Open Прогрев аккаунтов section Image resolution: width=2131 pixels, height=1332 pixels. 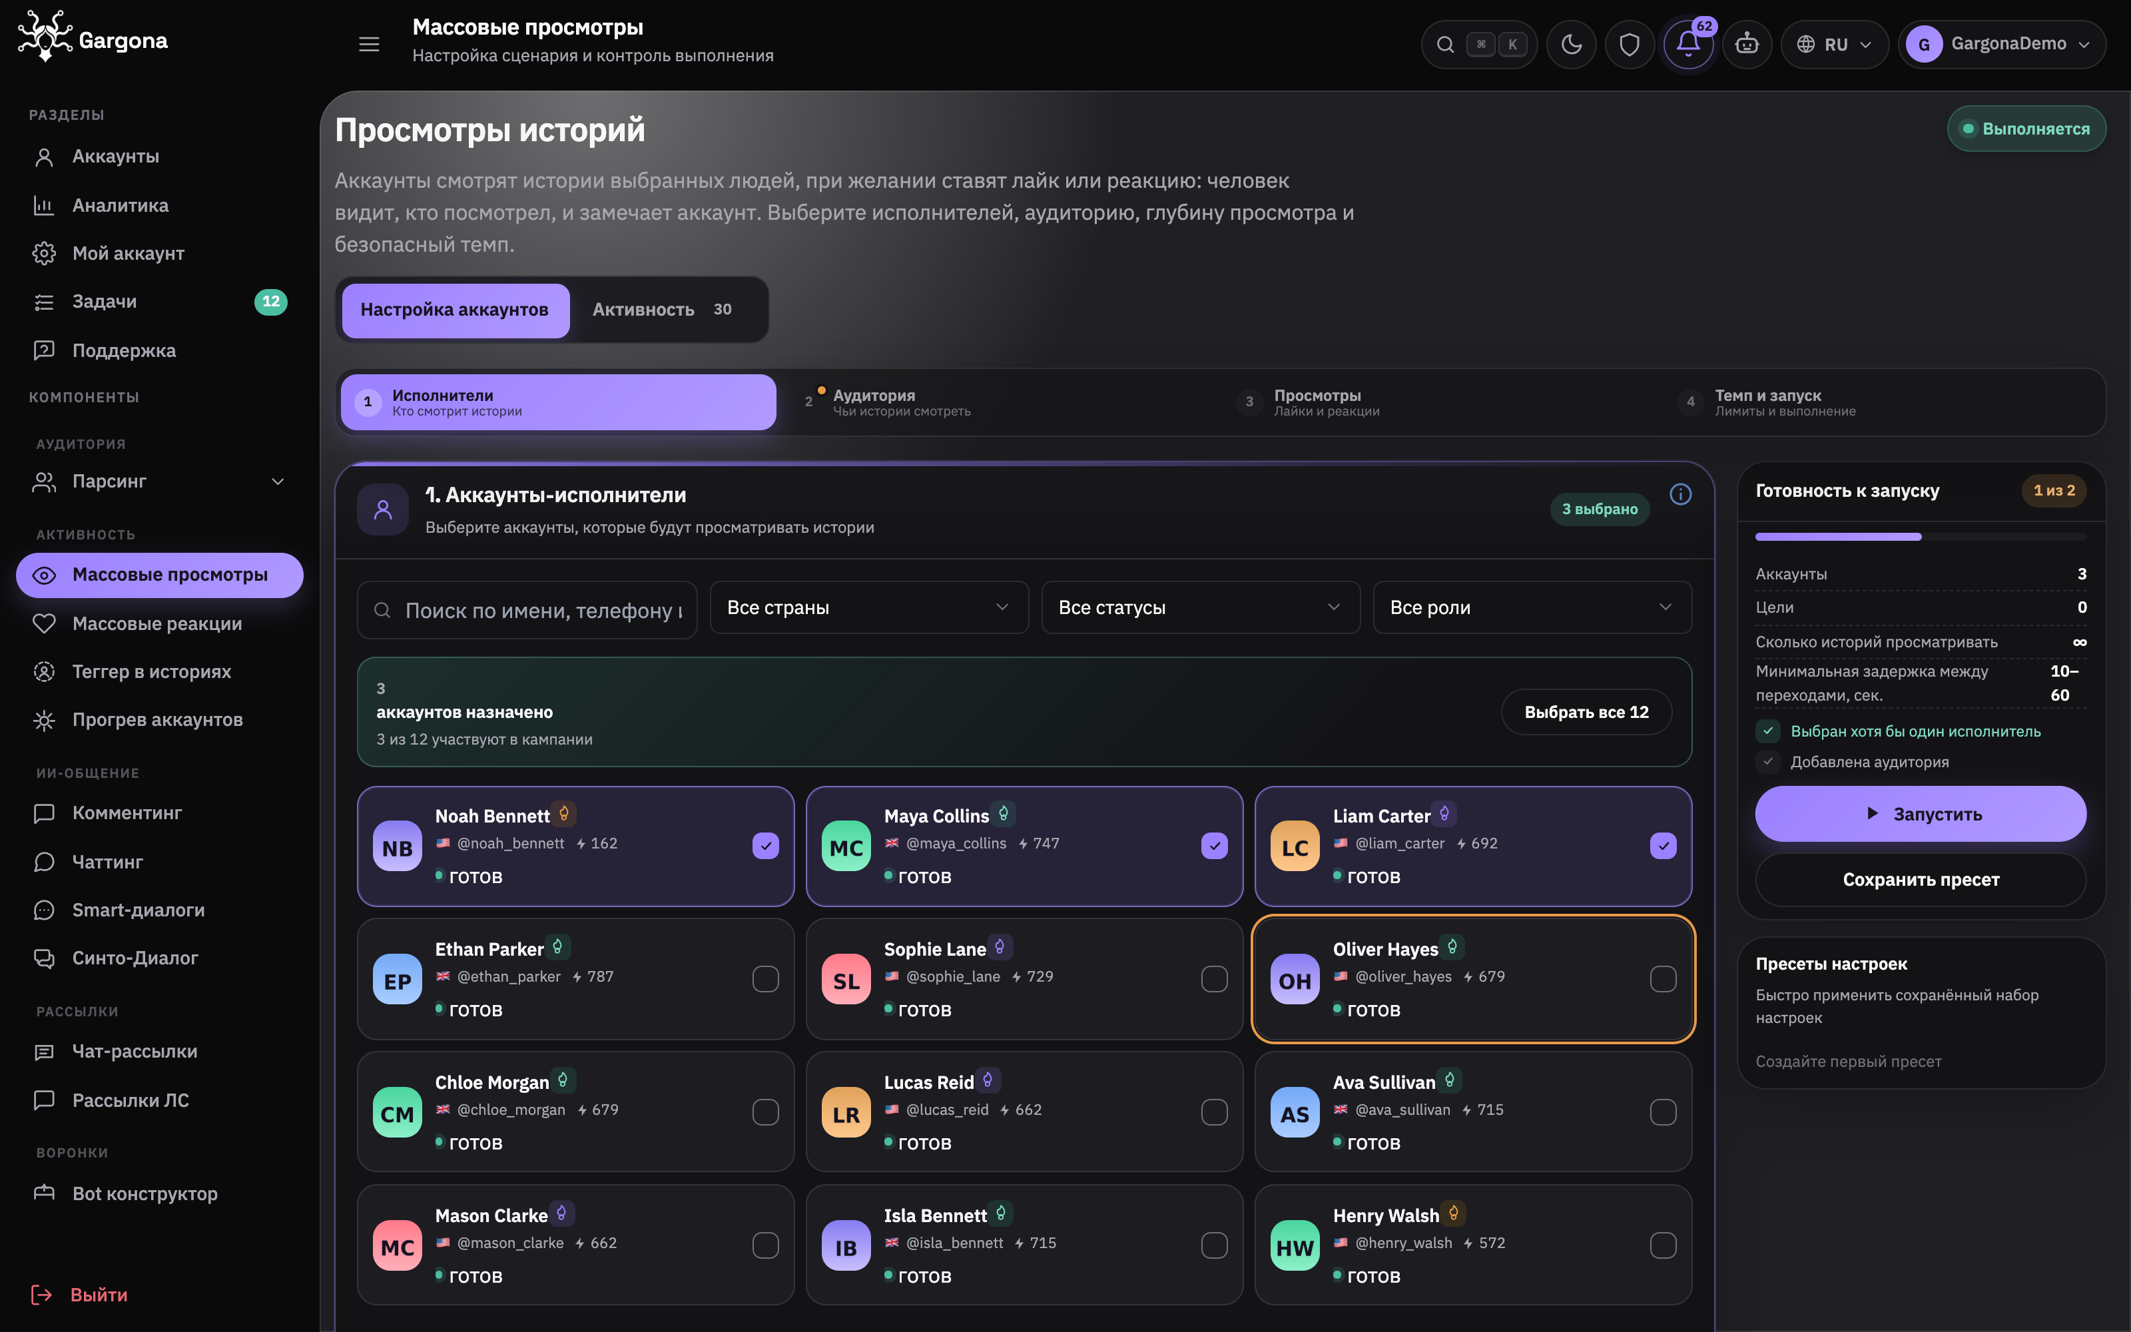tap(158, 720)
